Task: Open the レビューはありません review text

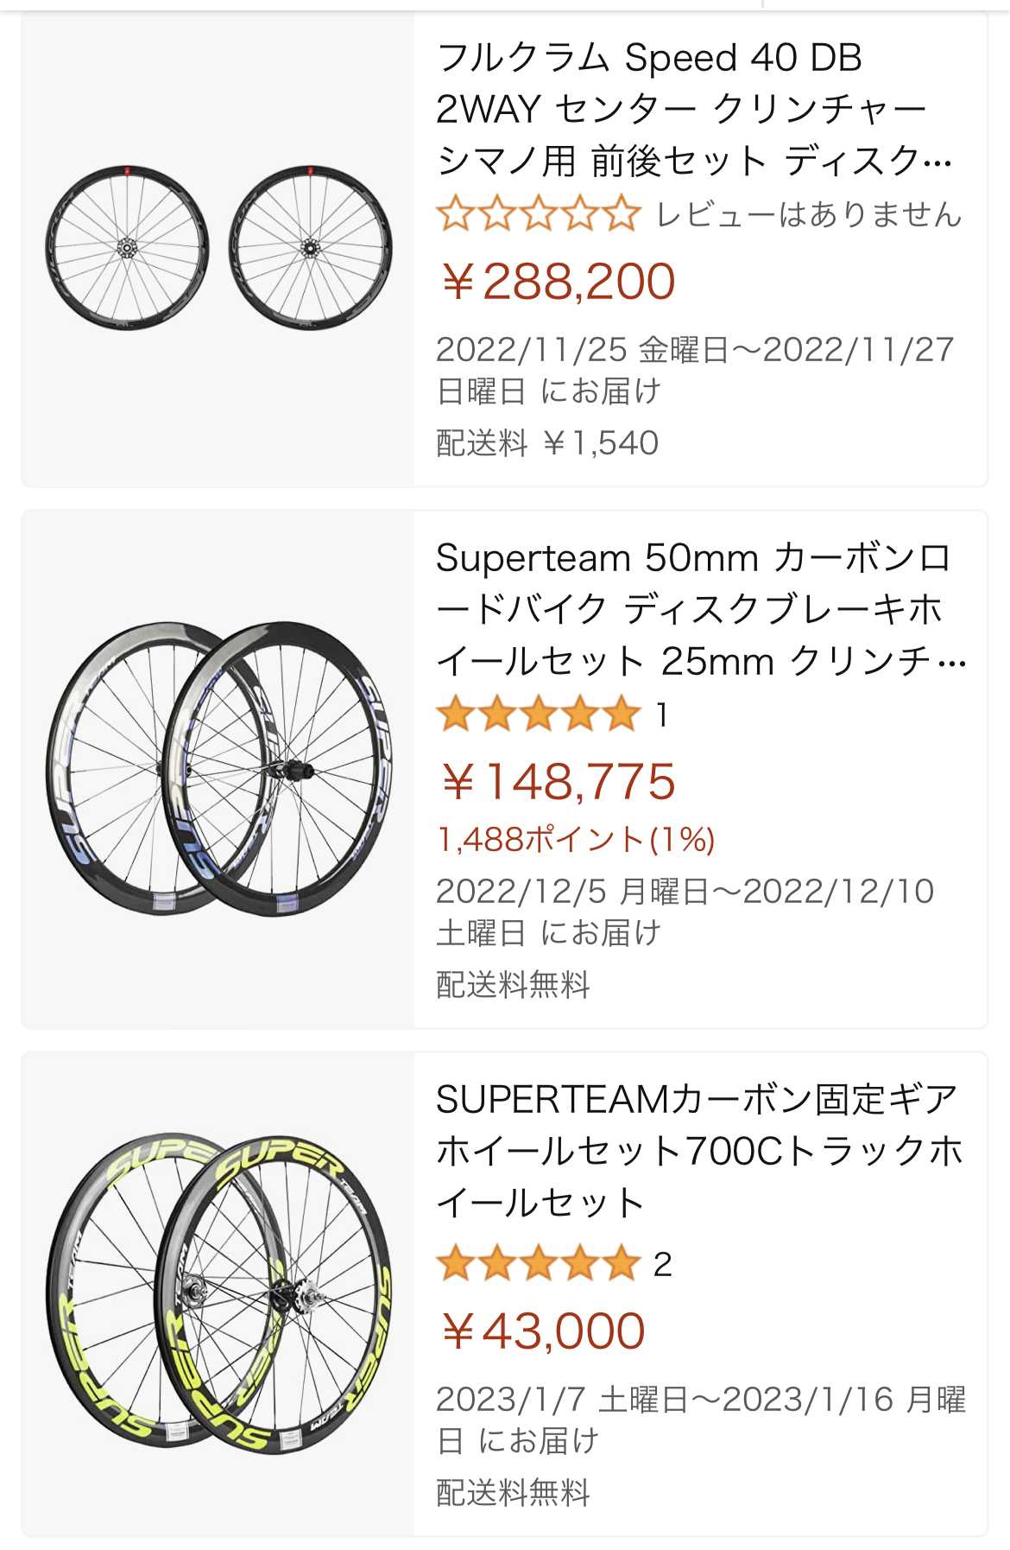Action: pos(808,214)
